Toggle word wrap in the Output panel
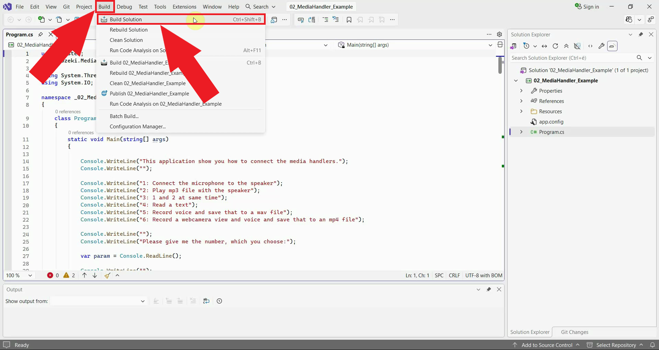 pyautogui.click(x=206, y=301)
